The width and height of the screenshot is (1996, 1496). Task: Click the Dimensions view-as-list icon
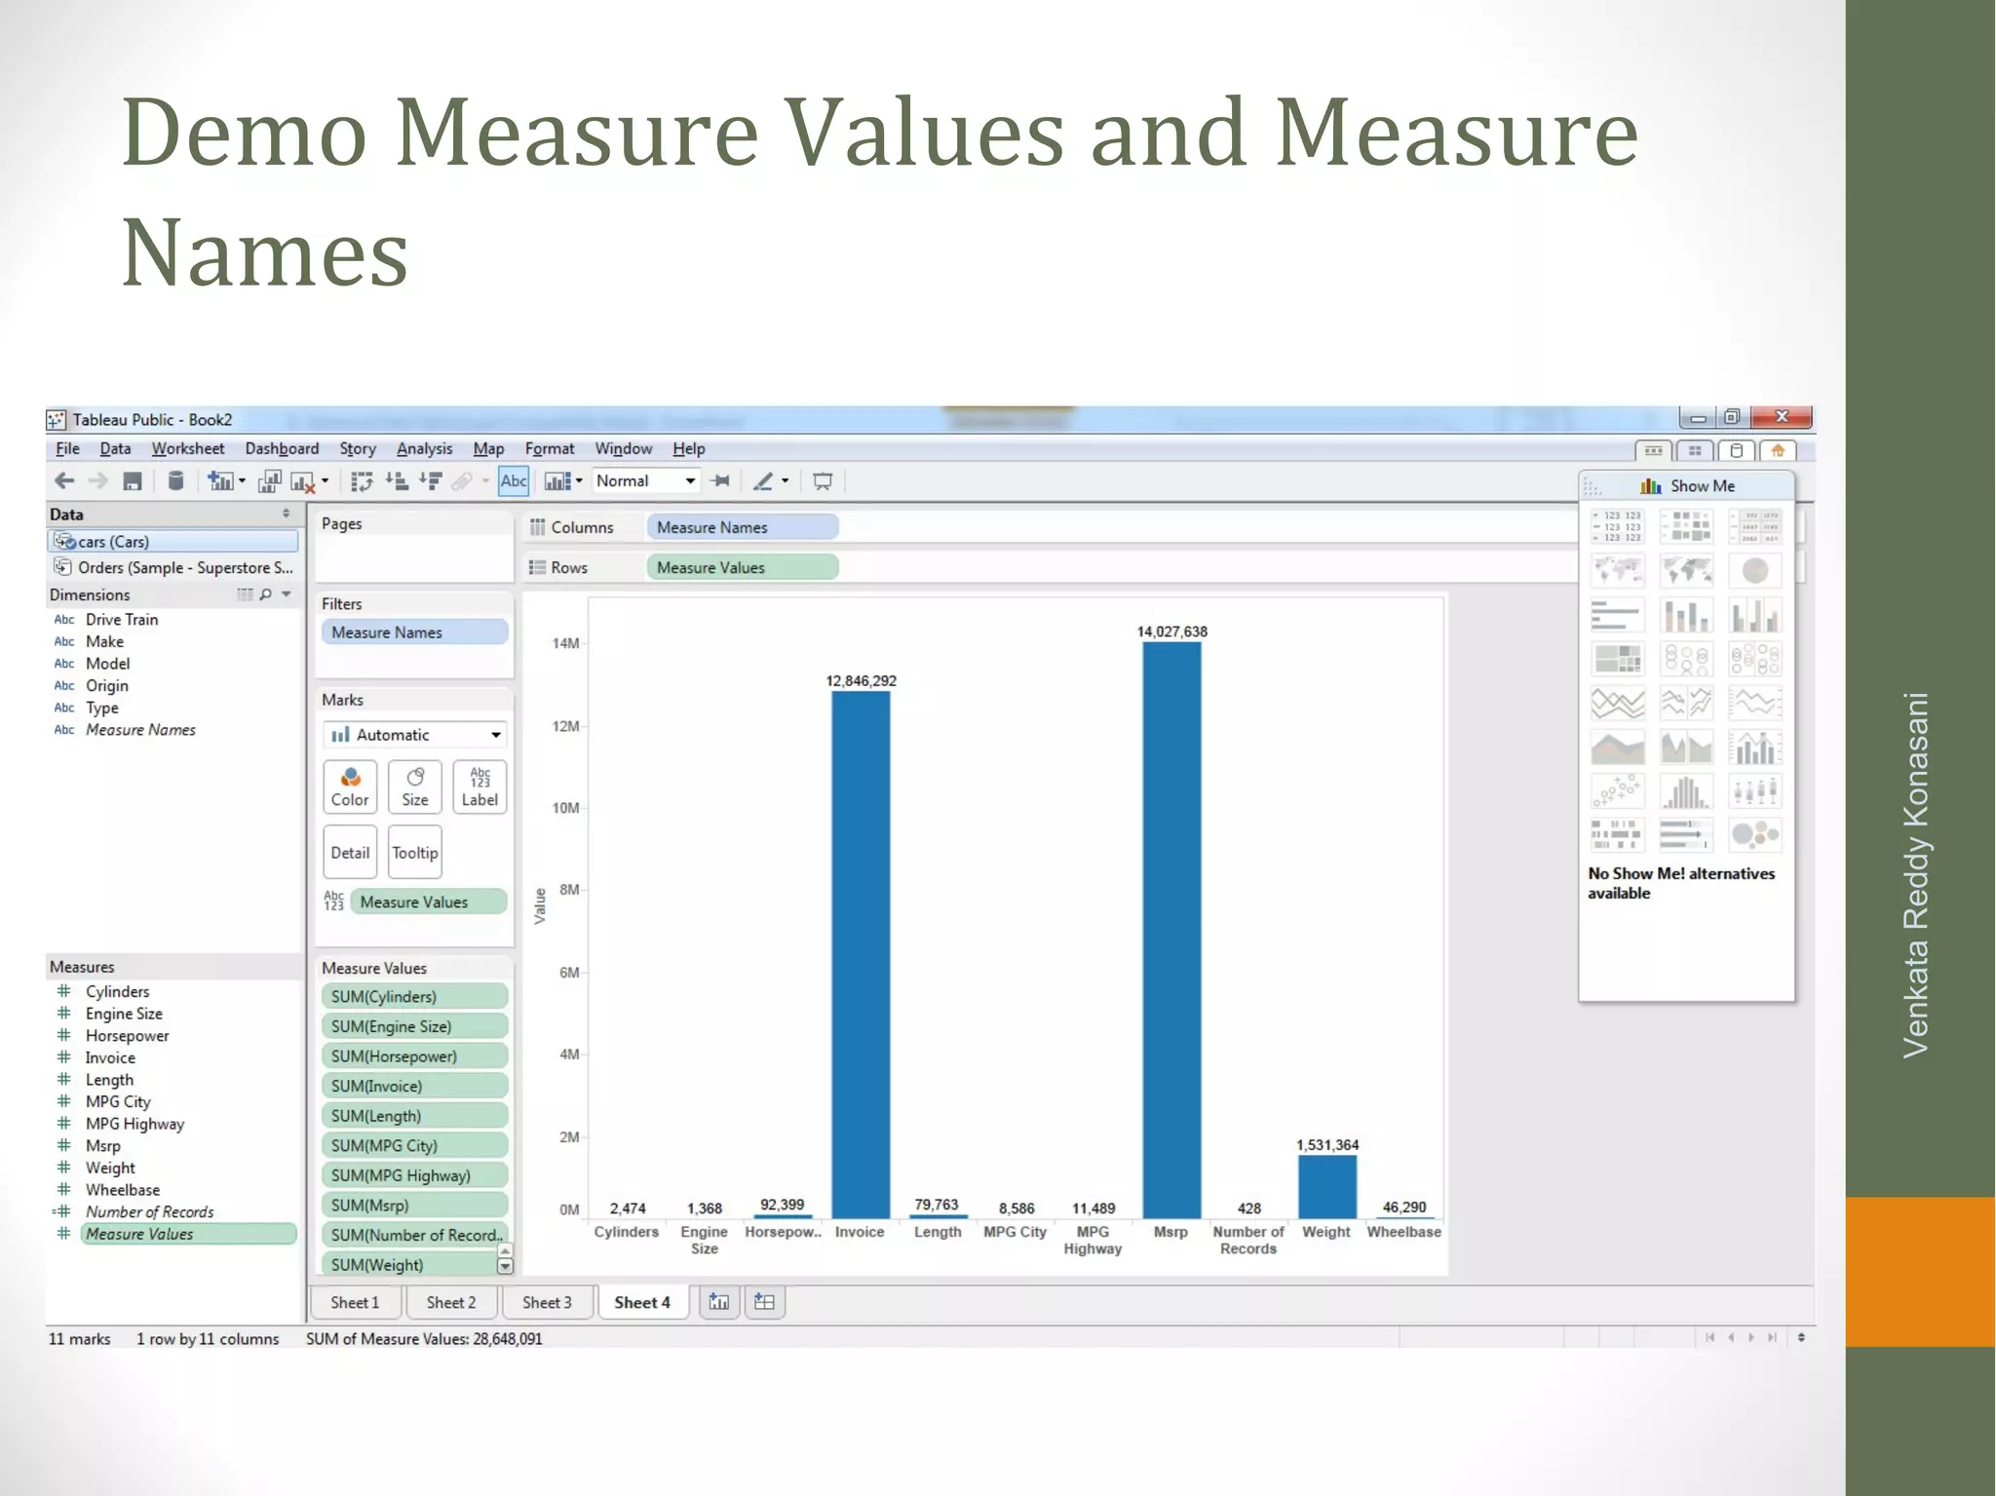click(245, 594)
